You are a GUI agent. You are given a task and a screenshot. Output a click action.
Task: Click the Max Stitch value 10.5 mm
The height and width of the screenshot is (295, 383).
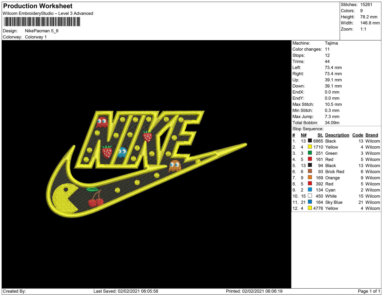click(x=333, y=104)
